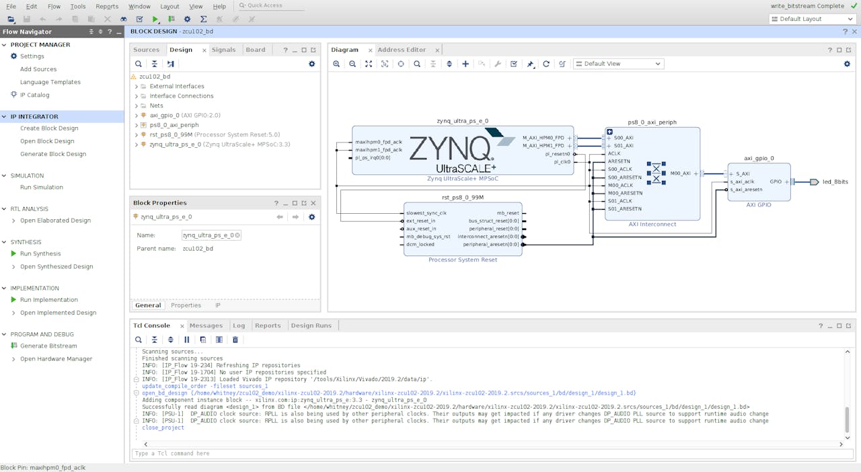This screenshot has width=861, height=472.
Task: Click the binoculars find icon in main toolbar
Action: [123, 19]
